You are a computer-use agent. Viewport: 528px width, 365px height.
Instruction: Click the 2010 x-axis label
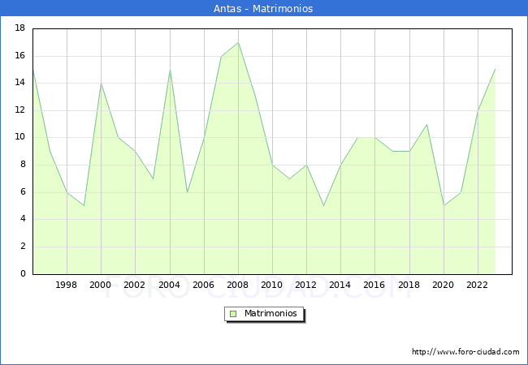272,285
